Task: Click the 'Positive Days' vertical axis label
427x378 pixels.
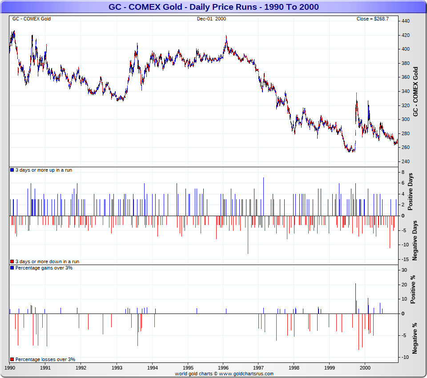Action: 411,192
